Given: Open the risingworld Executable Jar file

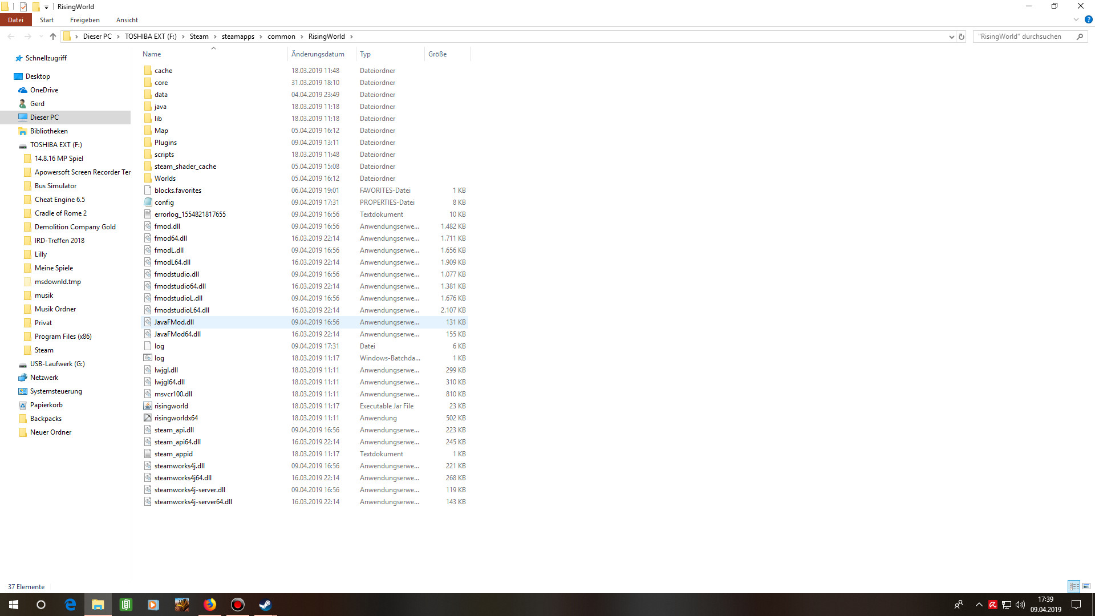Looking at the screenshot, I should click(171, 406).
